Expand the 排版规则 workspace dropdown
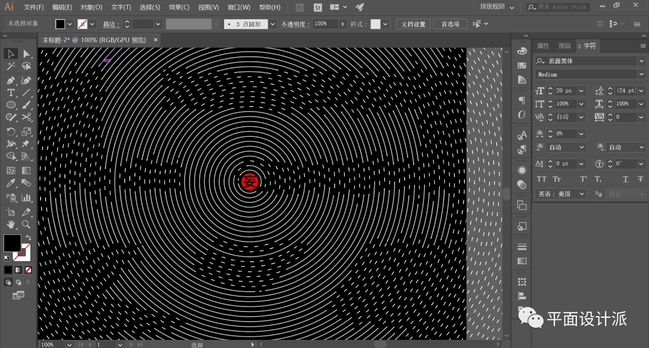 (x=497, y=7)
